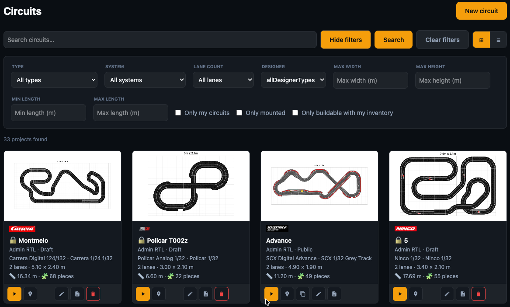Click New circuit button
Screen dimensions: 510x307
[482, 11]
